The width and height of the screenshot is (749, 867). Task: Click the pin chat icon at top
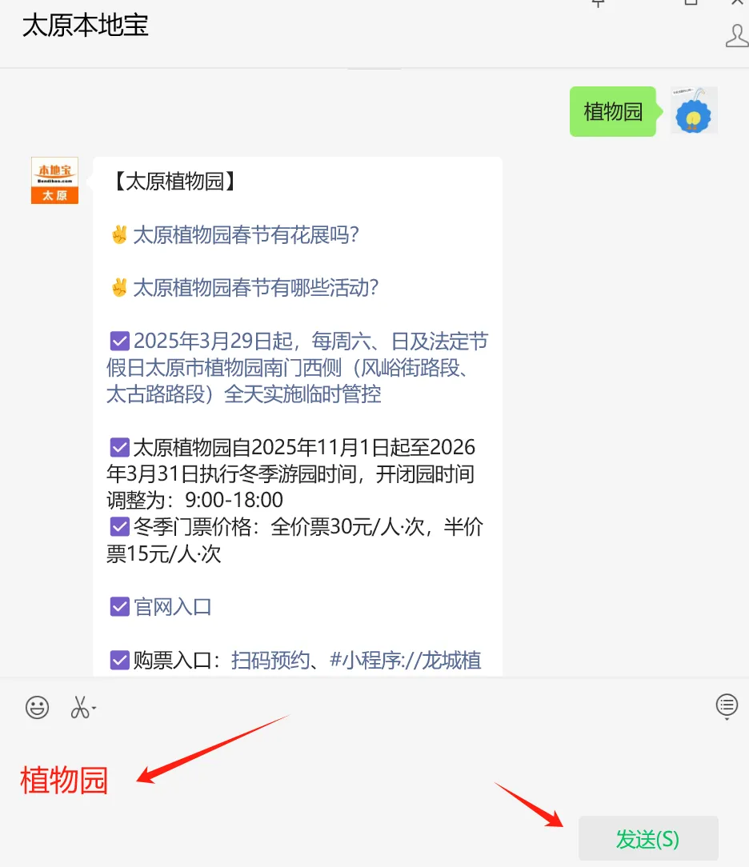tap(598, 3)
